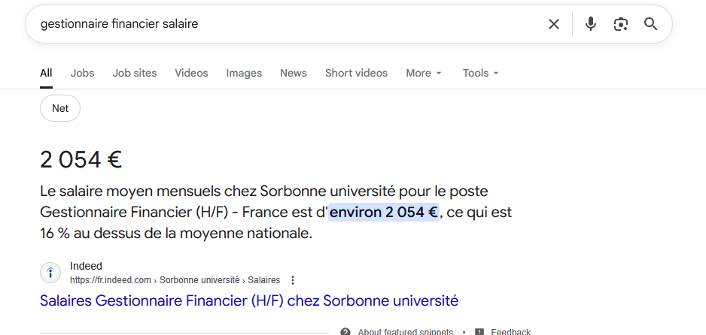Show Images results tab
The width and height of the screenshot is (706, 335).
244,73
